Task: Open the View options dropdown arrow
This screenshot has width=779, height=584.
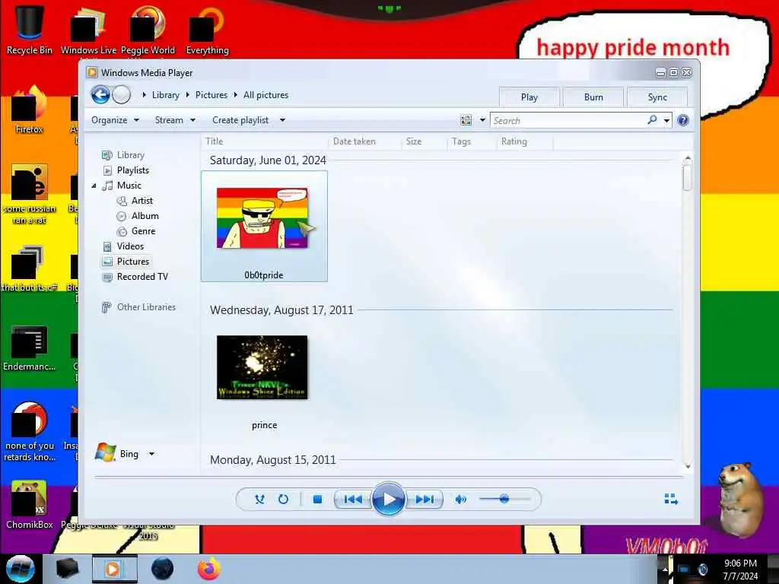Action: tap(482, 120)
